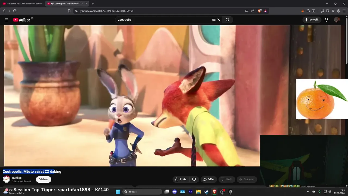Screen dimensions: 348x196
Task: Click the Stáhnout download button
Action: coord(247,179)
